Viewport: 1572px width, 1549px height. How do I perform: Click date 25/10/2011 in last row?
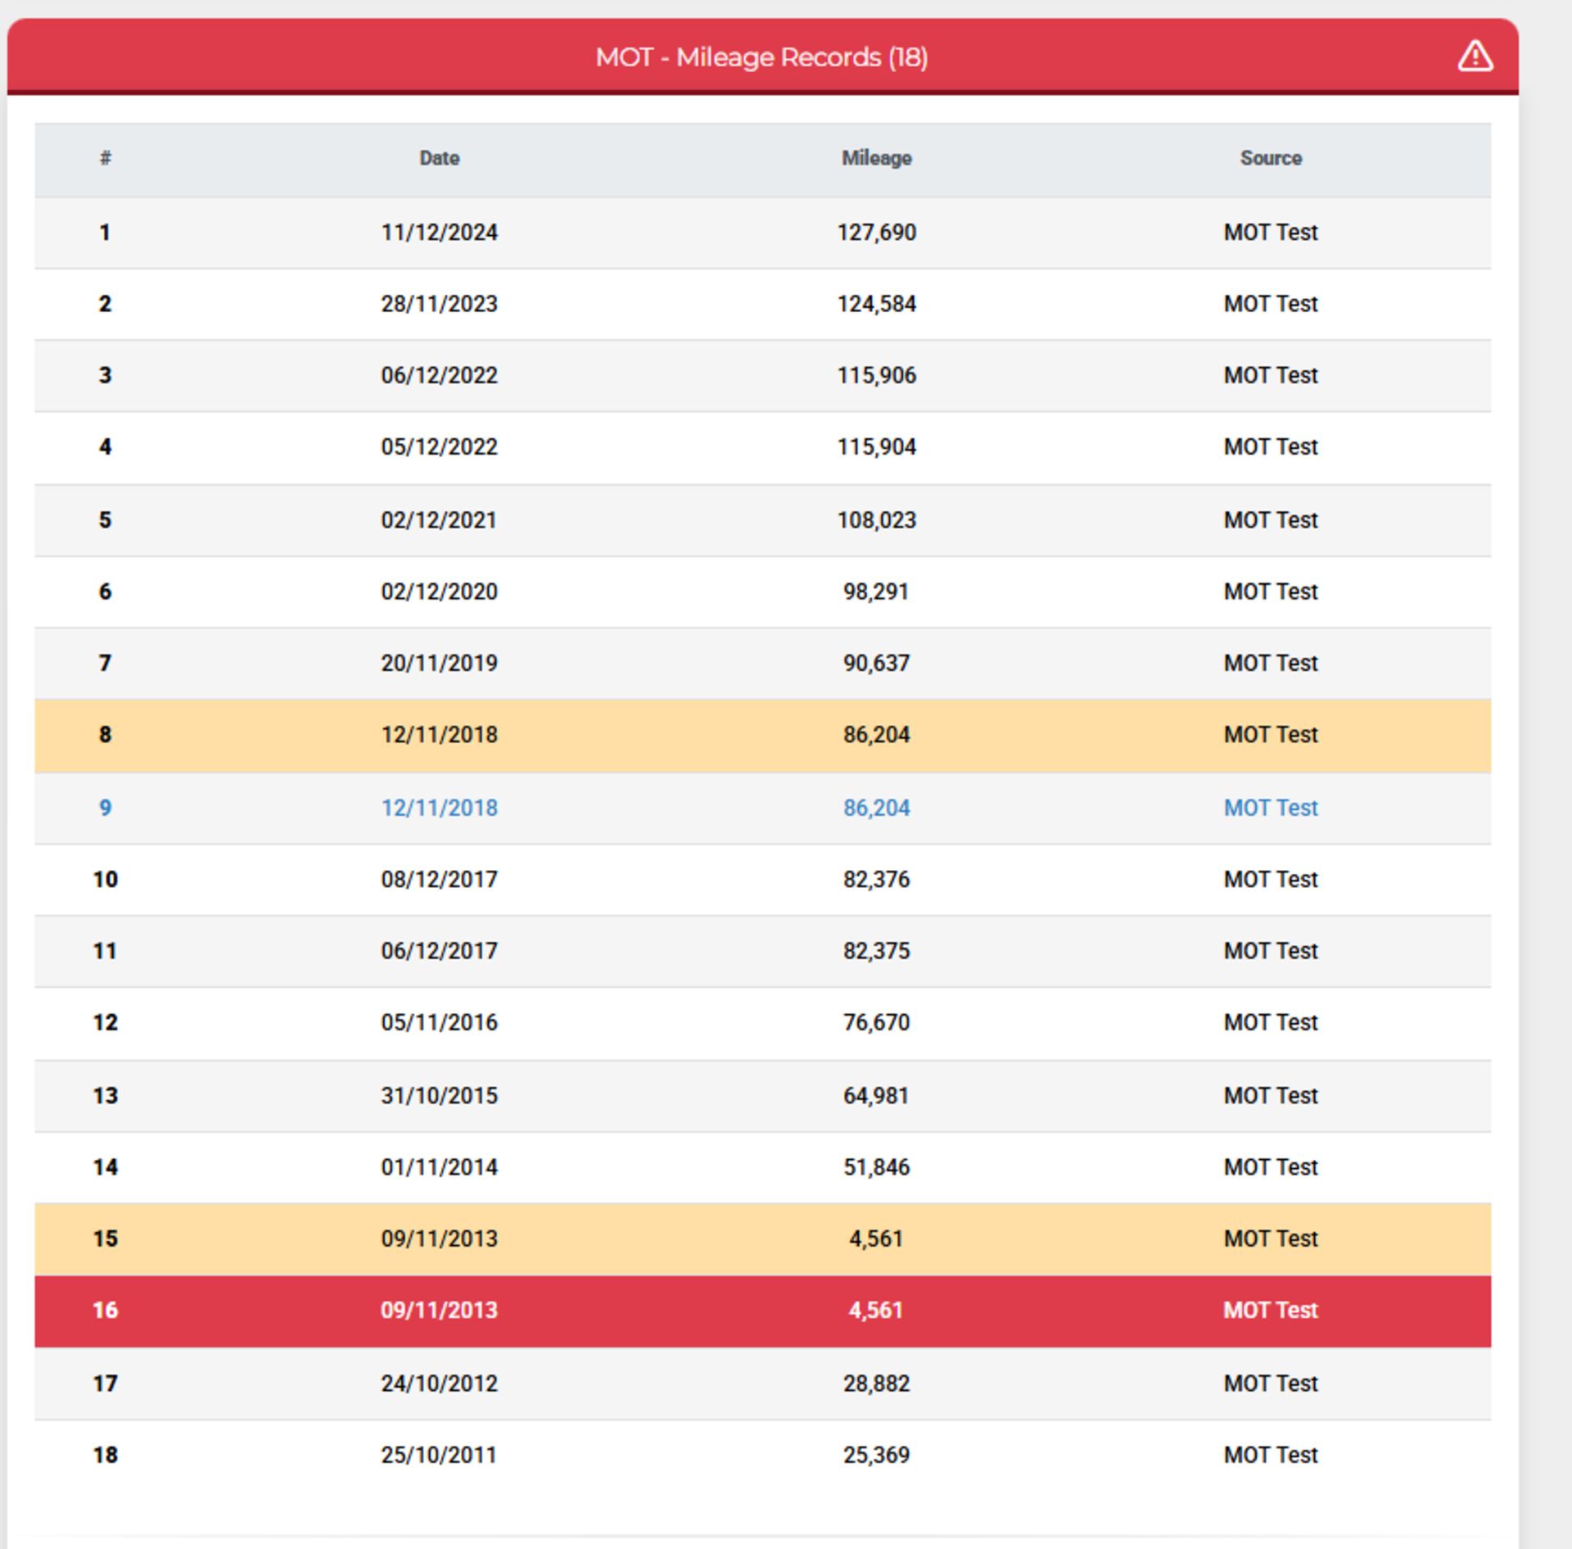tap(439, 1455)
